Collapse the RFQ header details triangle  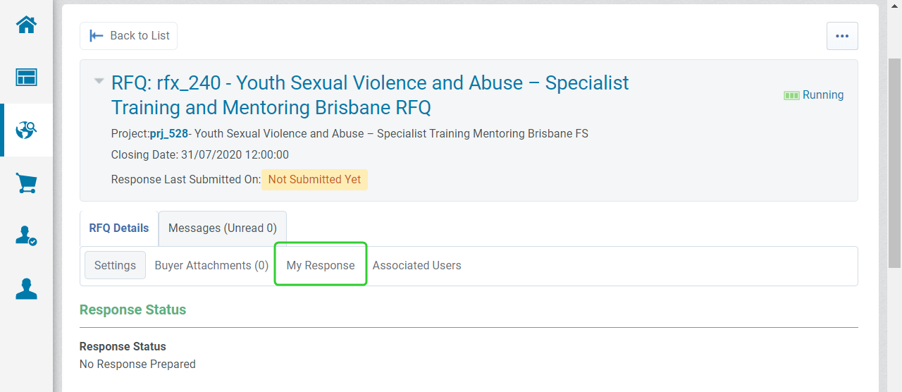coord(99,81)
